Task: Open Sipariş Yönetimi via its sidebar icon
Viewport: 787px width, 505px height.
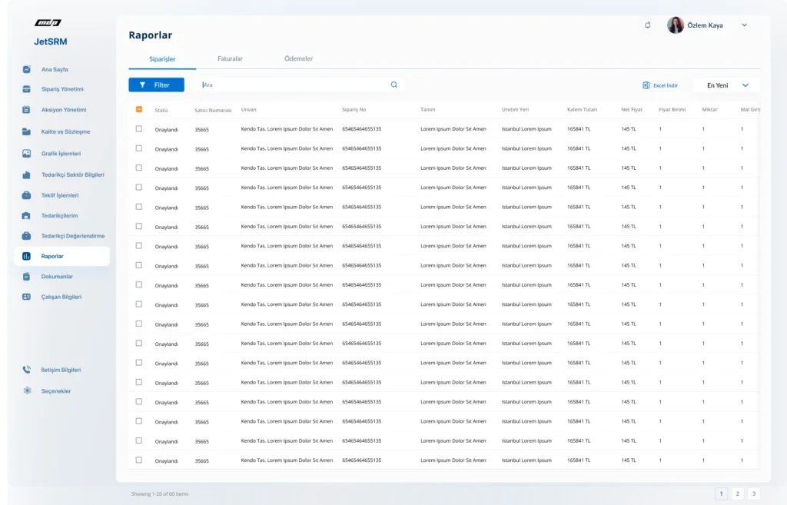Action: [x=27, y=89]
